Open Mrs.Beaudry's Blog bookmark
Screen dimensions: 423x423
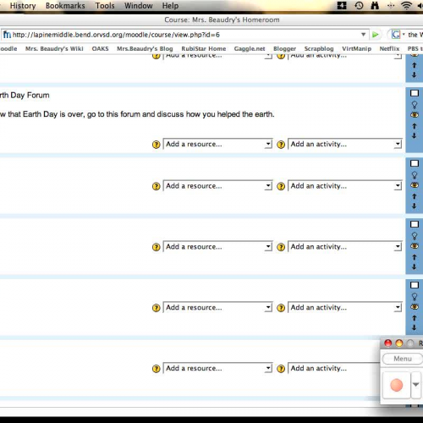pyautogui.click(x=145, y=49)
